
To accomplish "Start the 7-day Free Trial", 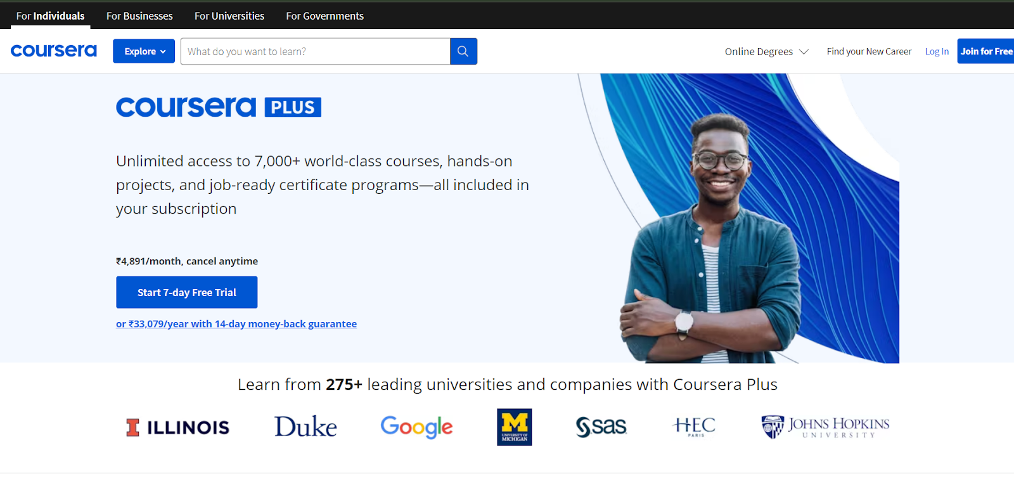I will 187,292.
